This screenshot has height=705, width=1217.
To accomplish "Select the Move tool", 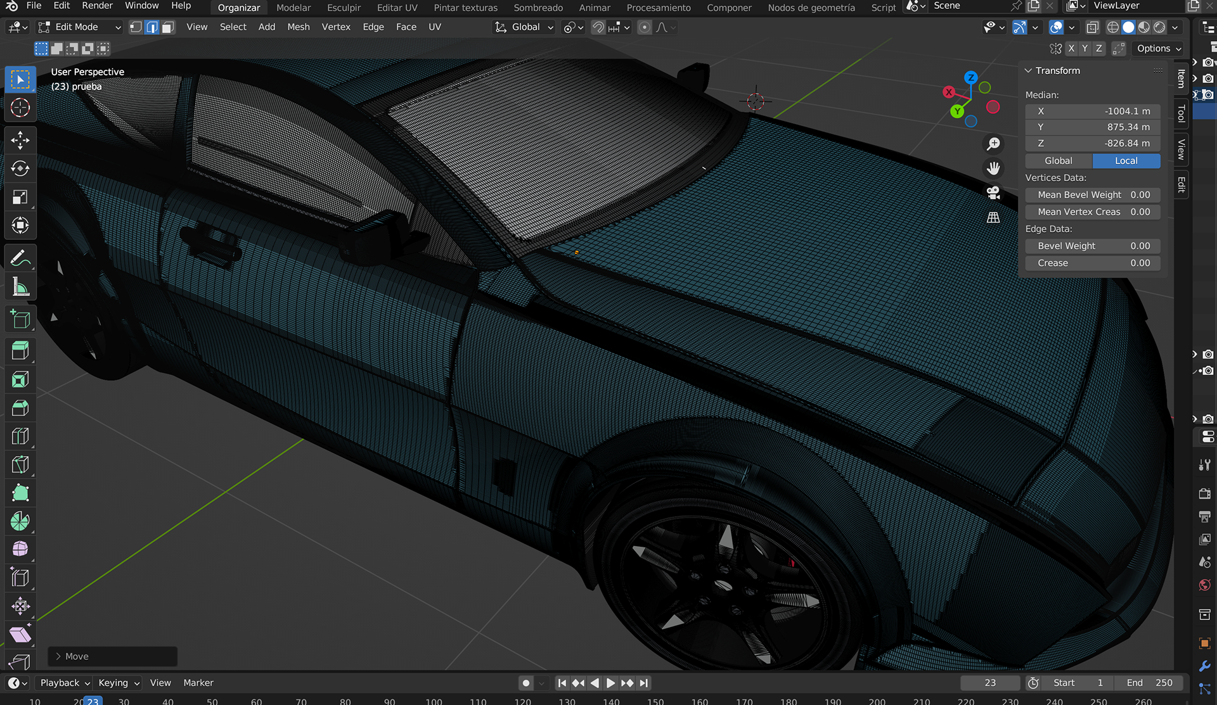I will [x=20, y=140].
